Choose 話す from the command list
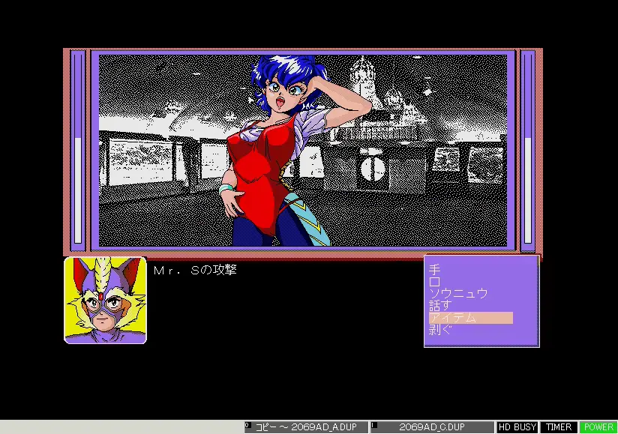Viewport: 618px width, 434px height. [x=440, y=305]
